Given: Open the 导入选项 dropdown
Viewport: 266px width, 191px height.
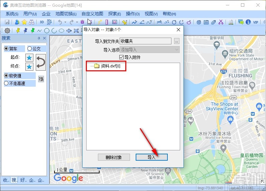Looking at the screenshot, I should [x=150, y=50].
